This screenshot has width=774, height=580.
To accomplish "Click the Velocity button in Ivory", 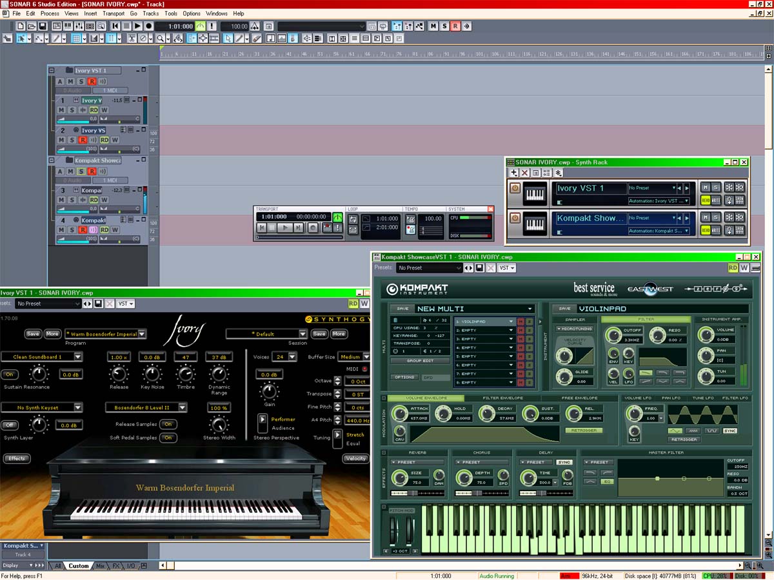I will (355, 458).
